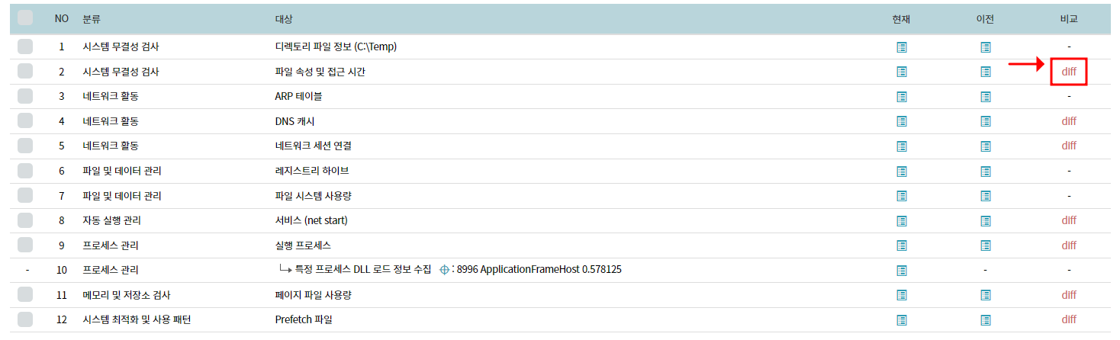Tick checkbox for 파일 시스템 사용량 row
The height and width of the screenshot is (340, 1120).
pos(25,196)
